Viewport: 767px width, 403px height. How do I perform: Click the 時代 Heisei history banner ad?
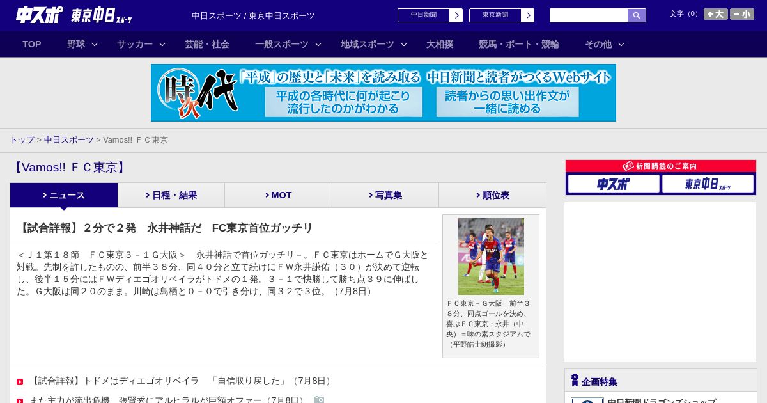tap(383, 93)
